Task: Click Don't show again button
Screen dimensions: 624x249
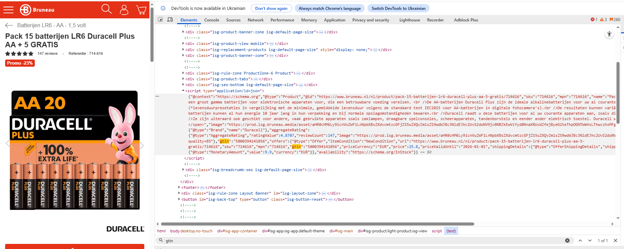Action: (x=271, y=8)
